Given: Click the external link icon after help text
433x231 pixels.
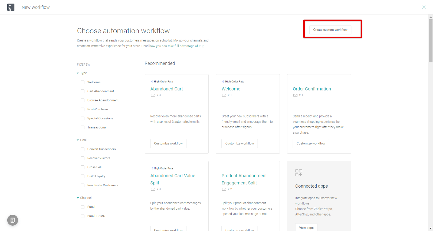Looking at the screenshot, I should tap(203, 46).
